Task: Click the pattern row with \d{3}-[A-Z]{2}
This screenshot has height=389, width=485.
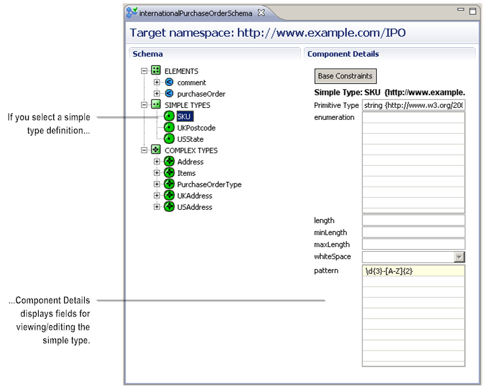Action: click(x=413, y=271)
